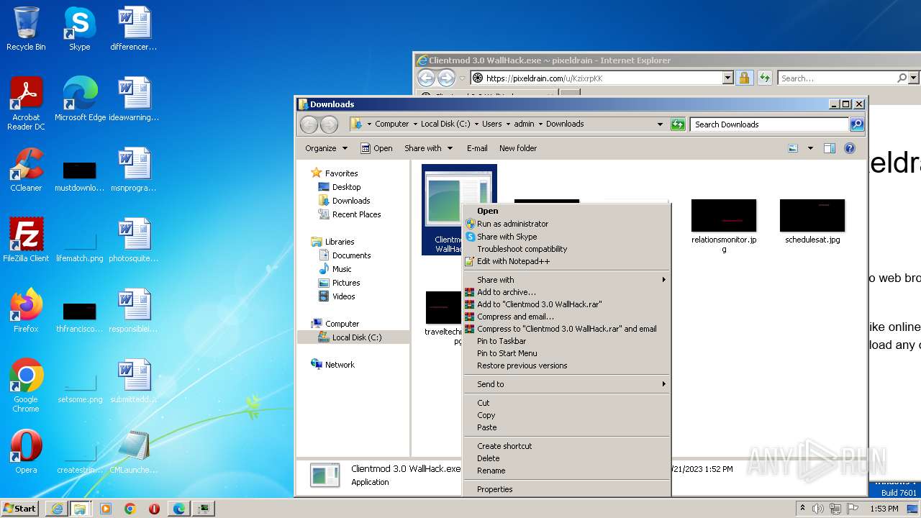Launch Skype from the desktop

(79, 29)
